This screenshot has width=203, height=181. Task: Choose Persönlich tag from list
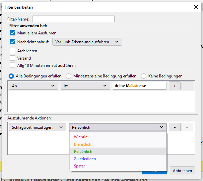tap(118, 151)
